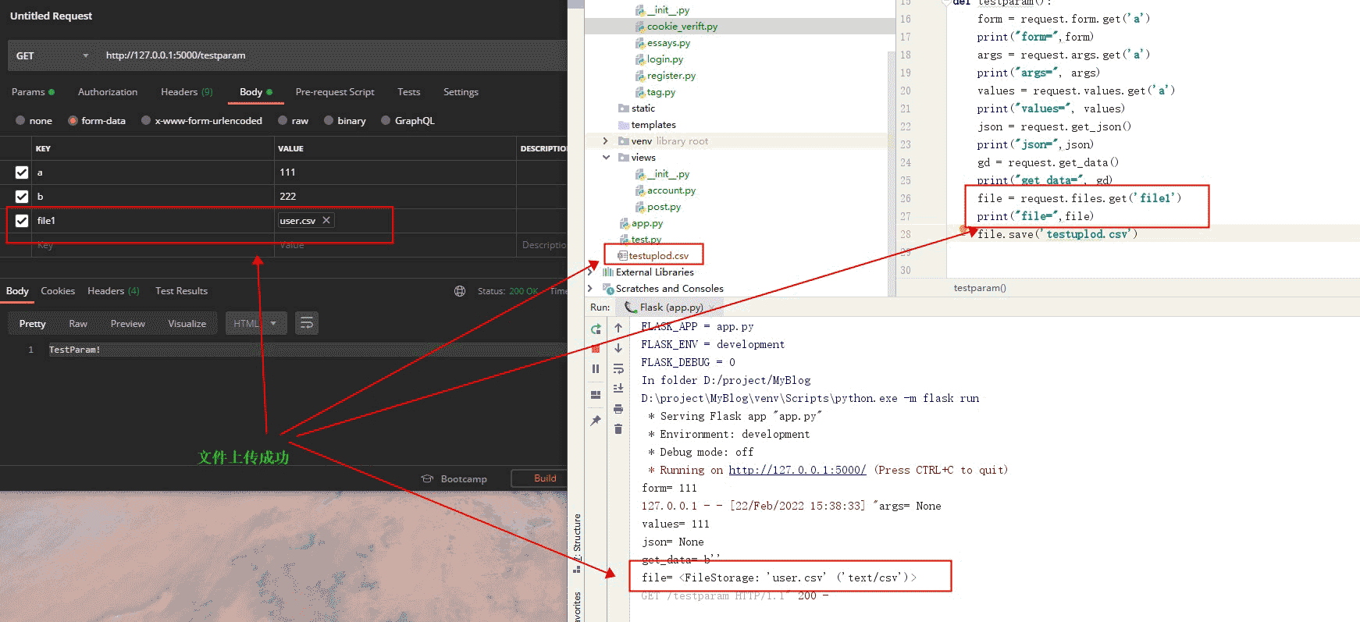Switch response view to Pretty
The image size is (1360, 622).
pyautogui.click(x=33, y=324)
